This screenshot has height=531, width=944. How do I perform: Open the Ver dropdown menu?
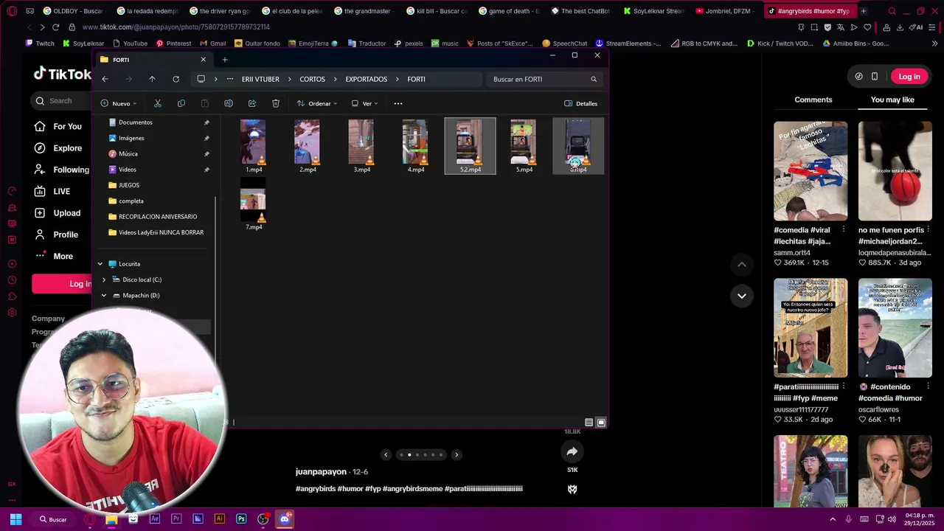[x=364, y=103]
